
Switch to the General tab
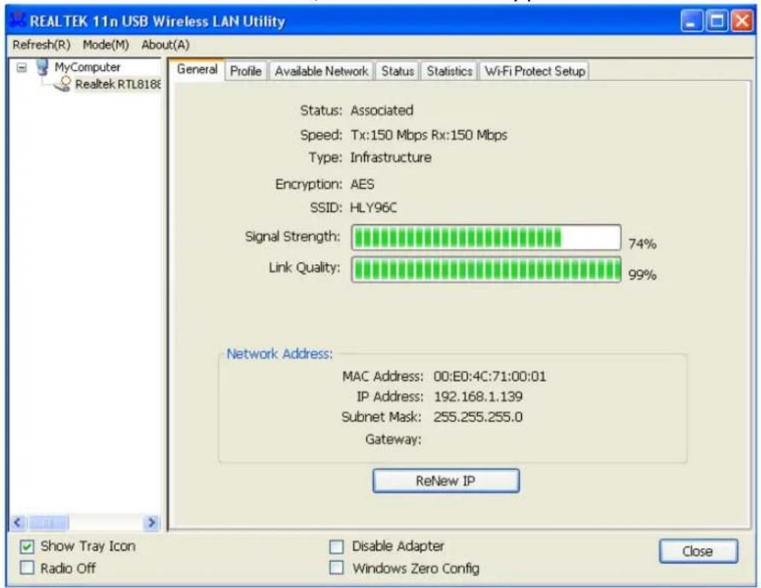tap(197, 69)
